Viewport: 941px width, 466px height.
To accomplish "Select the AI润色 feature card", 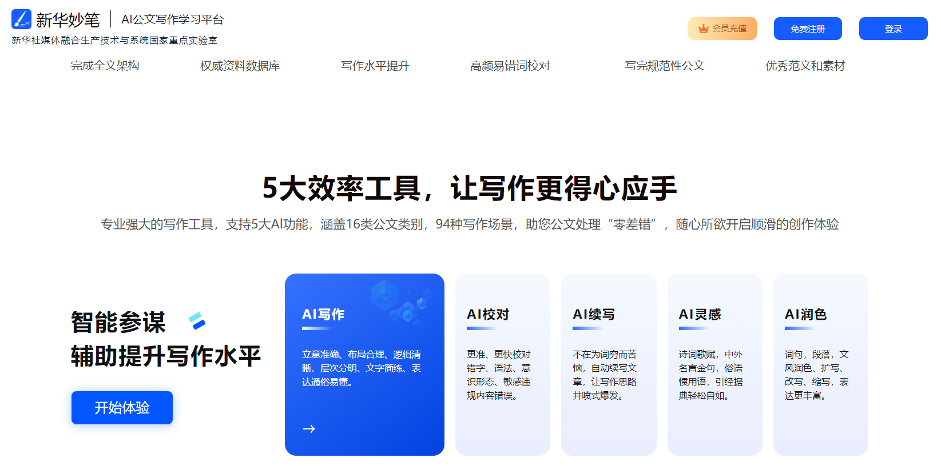I will pos(820,364).
